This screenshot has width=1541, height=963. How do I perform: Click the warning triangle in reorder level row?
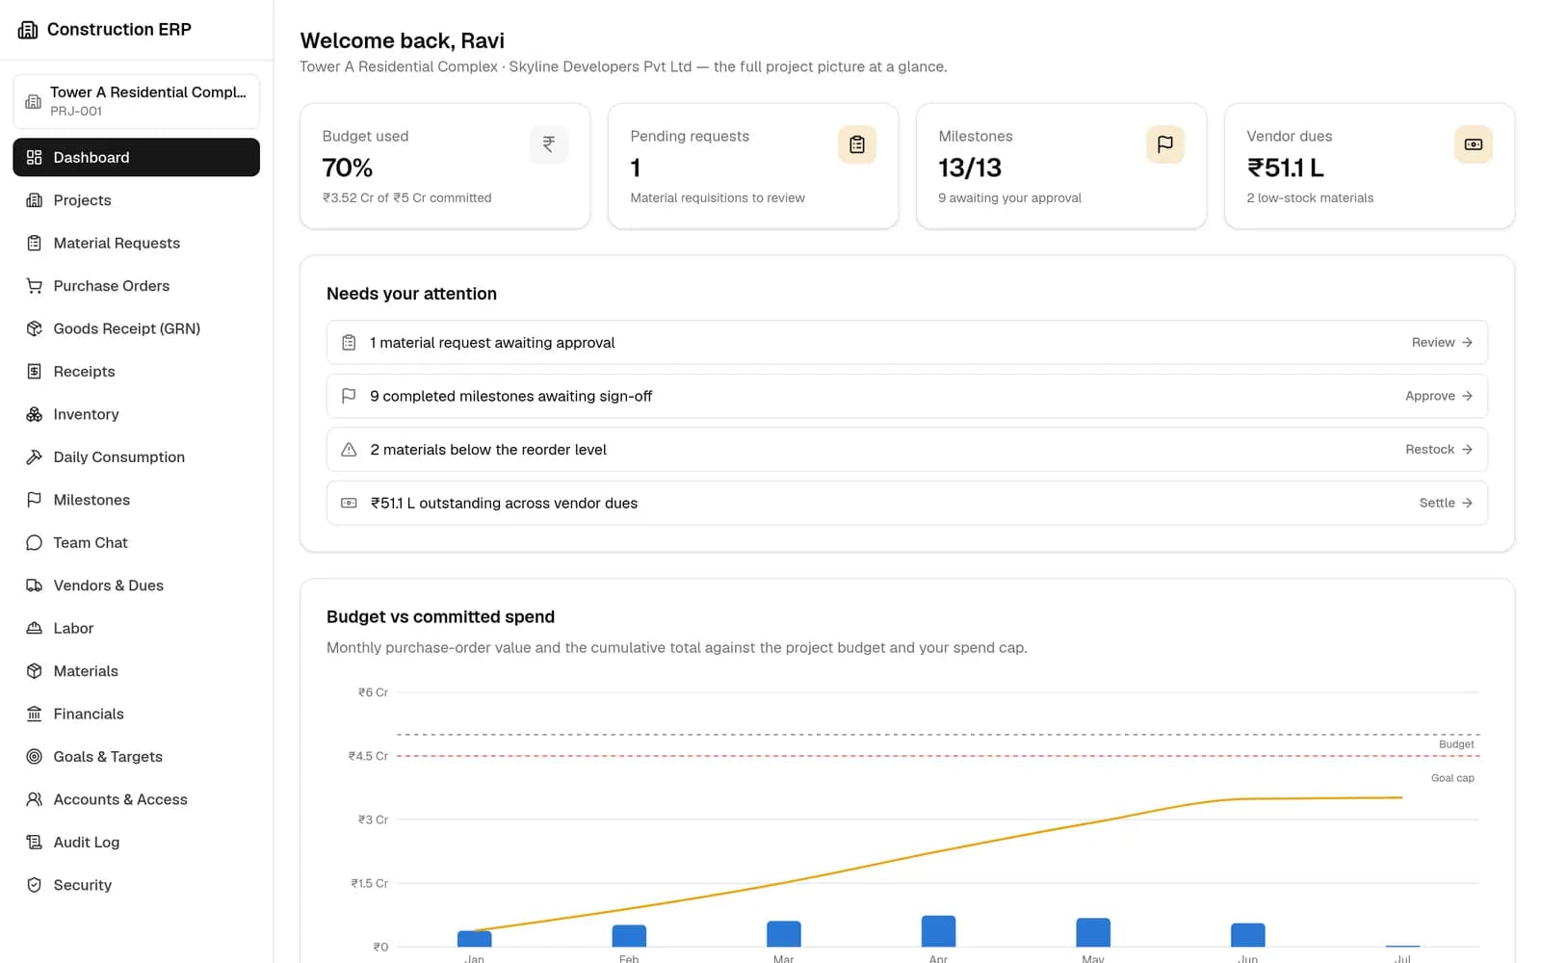tap(350, 450)
